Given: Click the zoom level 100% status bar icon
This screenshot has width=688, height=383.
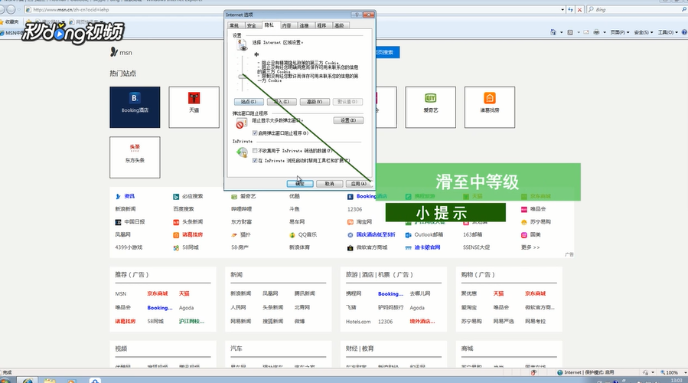Looking at the screenshot, I should click(663, 372).
